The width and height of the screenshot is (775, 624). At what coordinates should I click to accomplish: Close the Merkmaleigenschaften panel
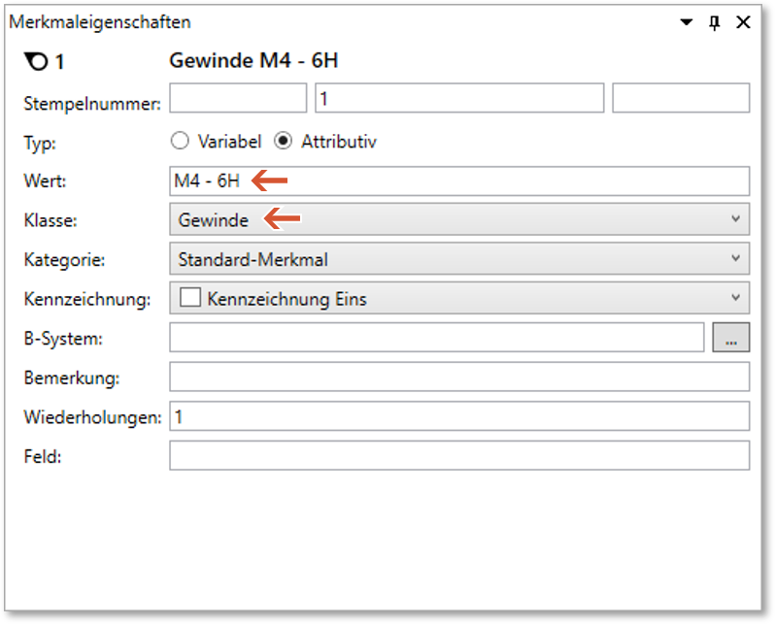click(743, 22)
